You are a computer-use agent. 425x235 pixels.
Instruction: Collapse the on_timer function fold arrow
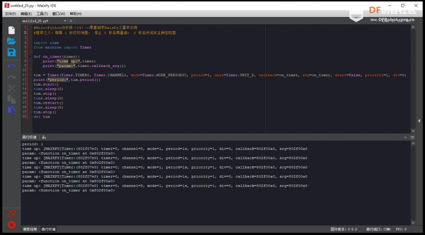(x=30, y=57)
